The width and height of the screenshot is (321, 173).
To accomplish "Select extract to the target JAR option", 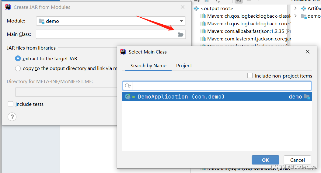I will point(18,58).
